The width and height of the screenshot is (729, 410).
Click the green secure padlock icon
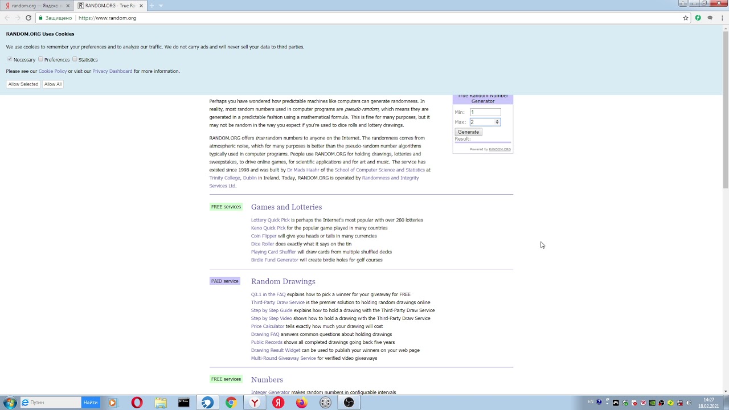coord(40,18)
